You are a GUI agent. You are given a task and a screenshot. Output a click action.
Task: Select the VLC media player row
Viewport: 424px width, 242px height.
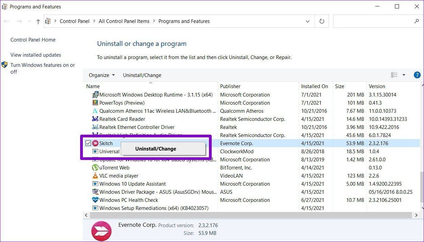(x=252, y=176)
